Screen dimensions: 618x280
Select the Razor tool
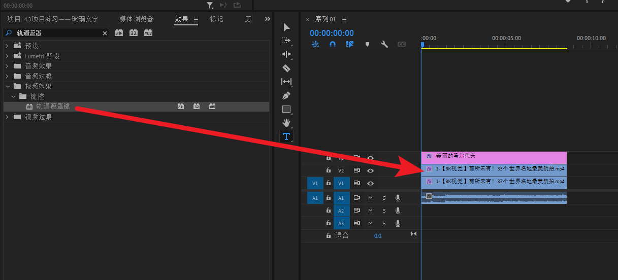click(x=286, y=68)
